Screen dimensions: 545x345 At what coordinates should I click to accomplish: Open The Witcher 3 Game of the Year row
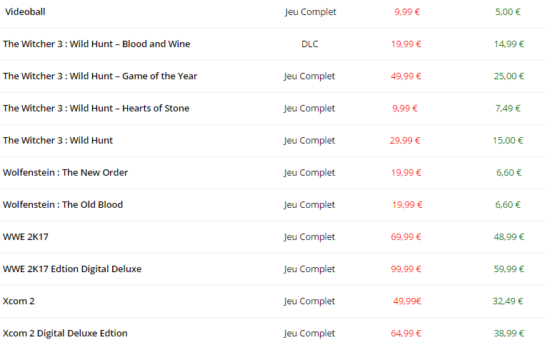pos(100,76)
